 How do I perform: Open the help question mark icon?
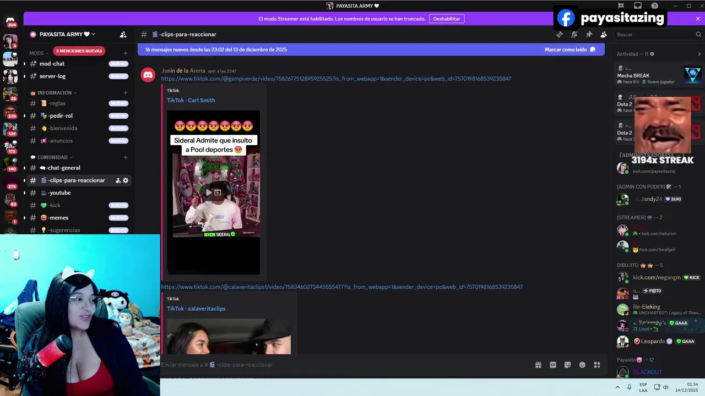654,5
